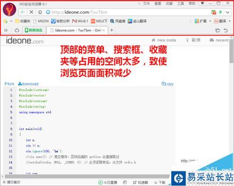234x186 pixels.
Task: Toggle the sidebar with the panel icon
Action: pyautogui.click(x=6, y=30)
